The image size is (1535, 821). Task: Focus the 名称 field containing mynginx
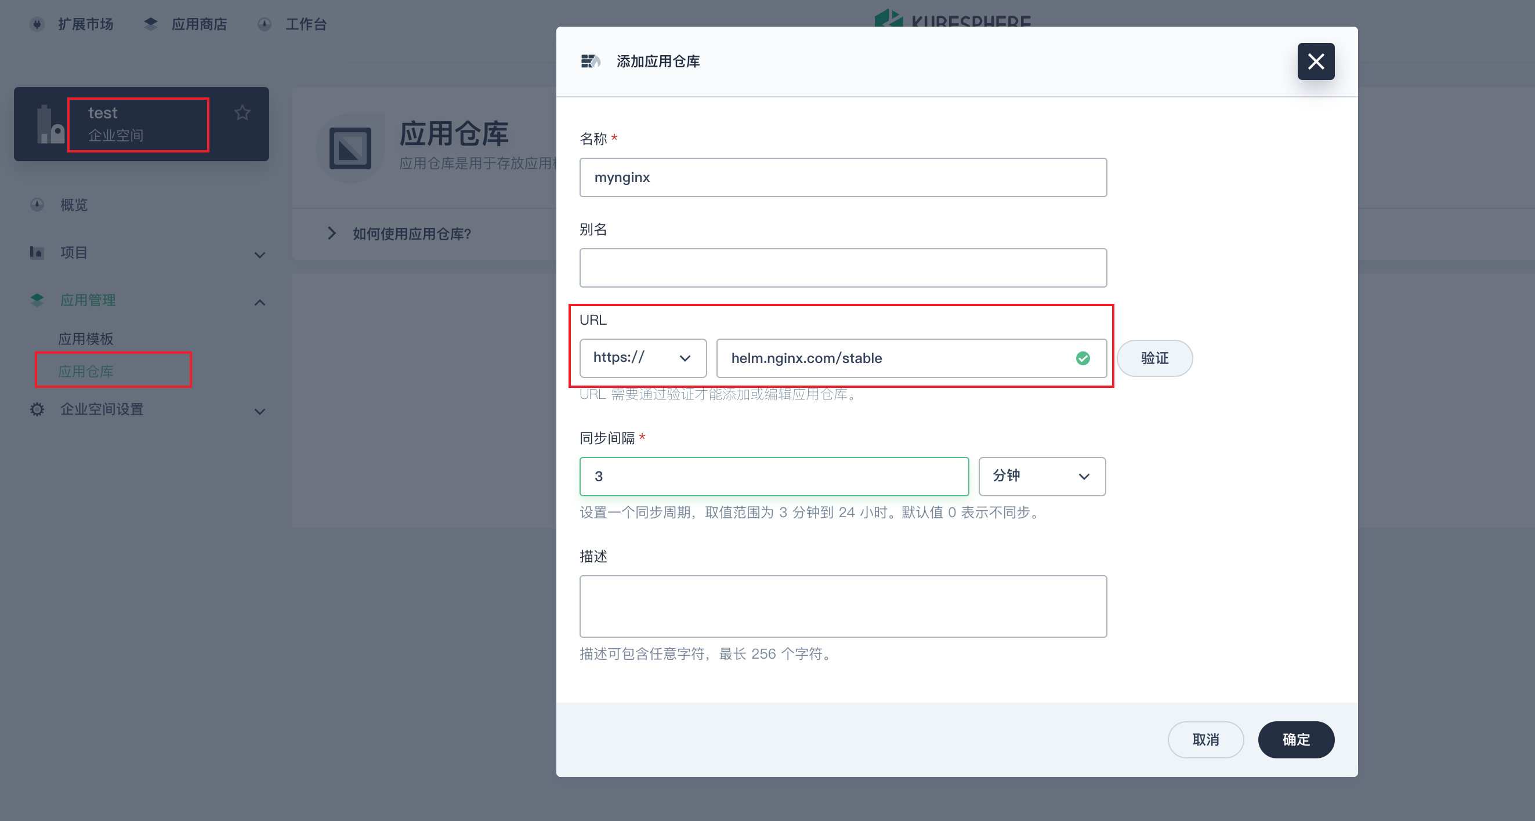click(x=842, y=177)
